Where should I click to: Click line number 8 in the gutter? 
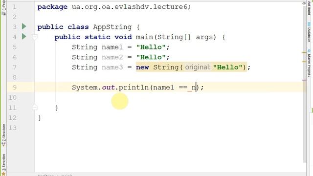(15, 77)
